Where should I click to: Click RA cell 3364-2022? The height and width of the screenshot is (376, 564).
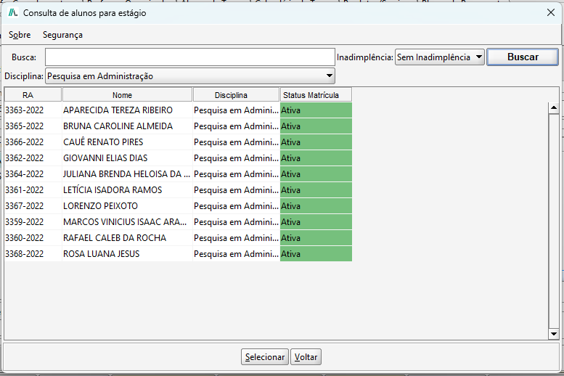pos(33,174)
